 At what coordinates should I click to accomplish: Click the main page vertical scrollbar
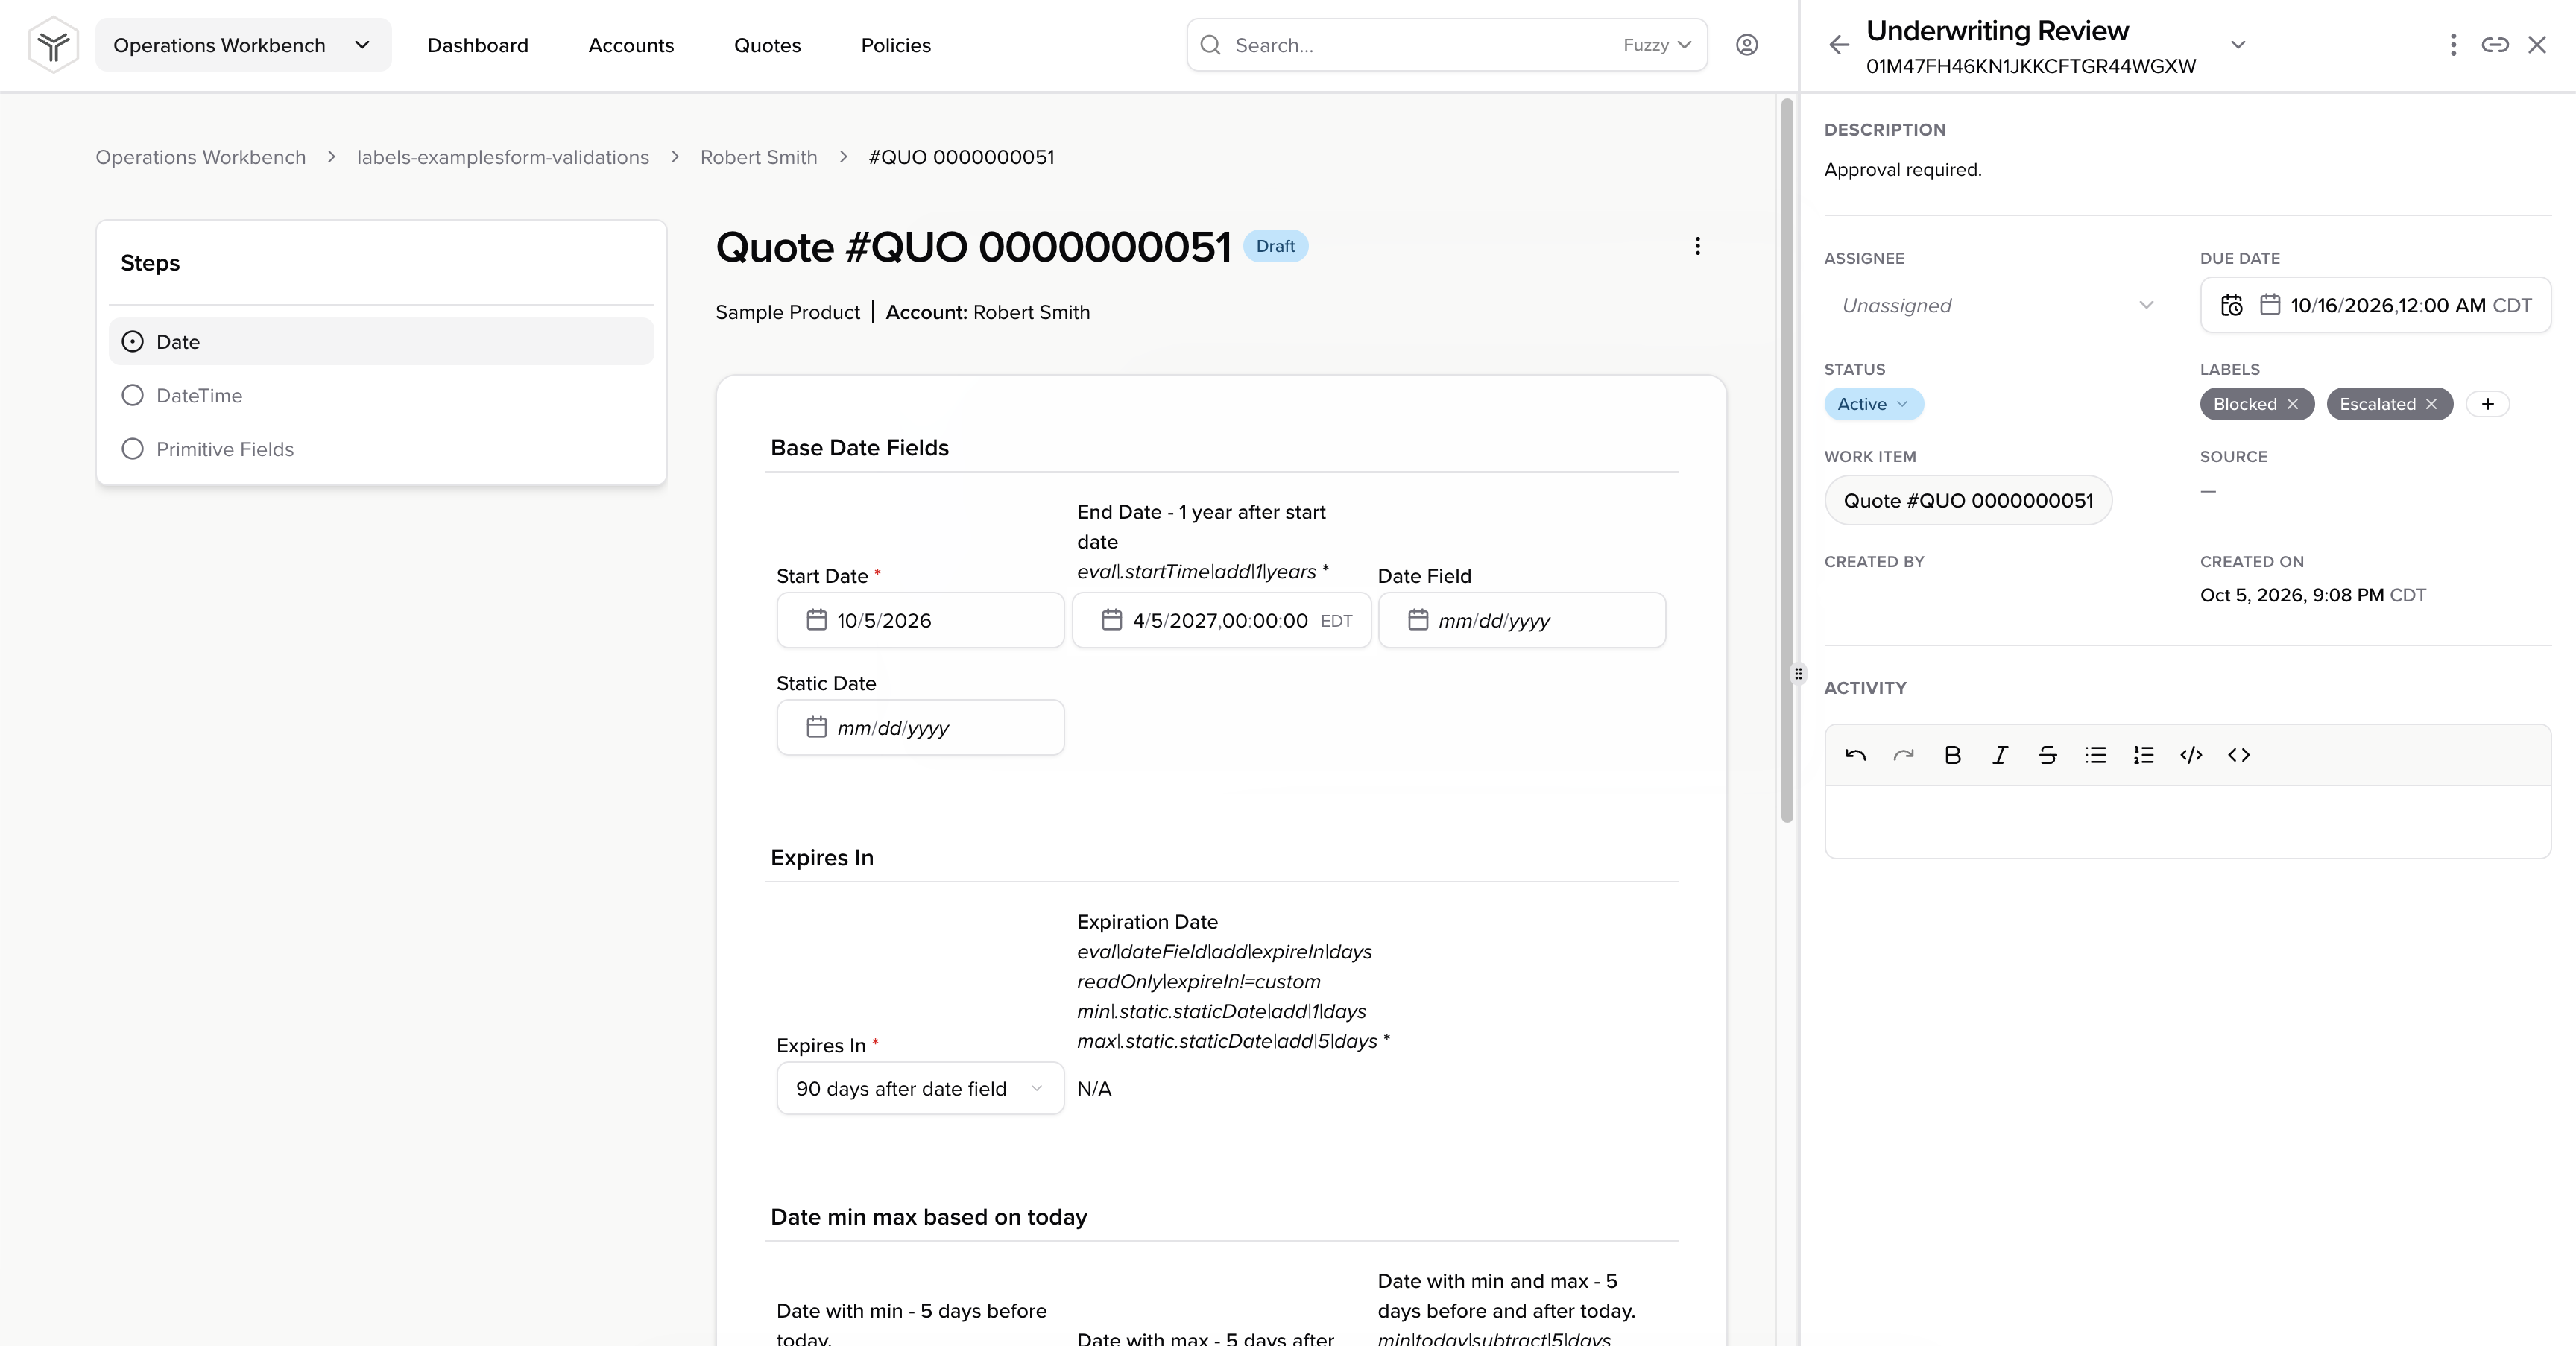pyautogui.click(x=1787, y=460)
